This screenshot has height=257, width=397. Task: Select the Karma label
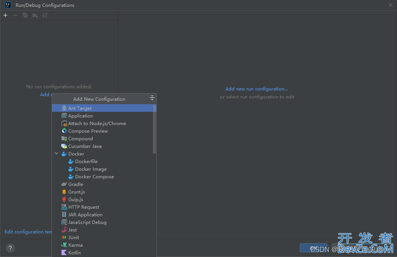(76, 245)
